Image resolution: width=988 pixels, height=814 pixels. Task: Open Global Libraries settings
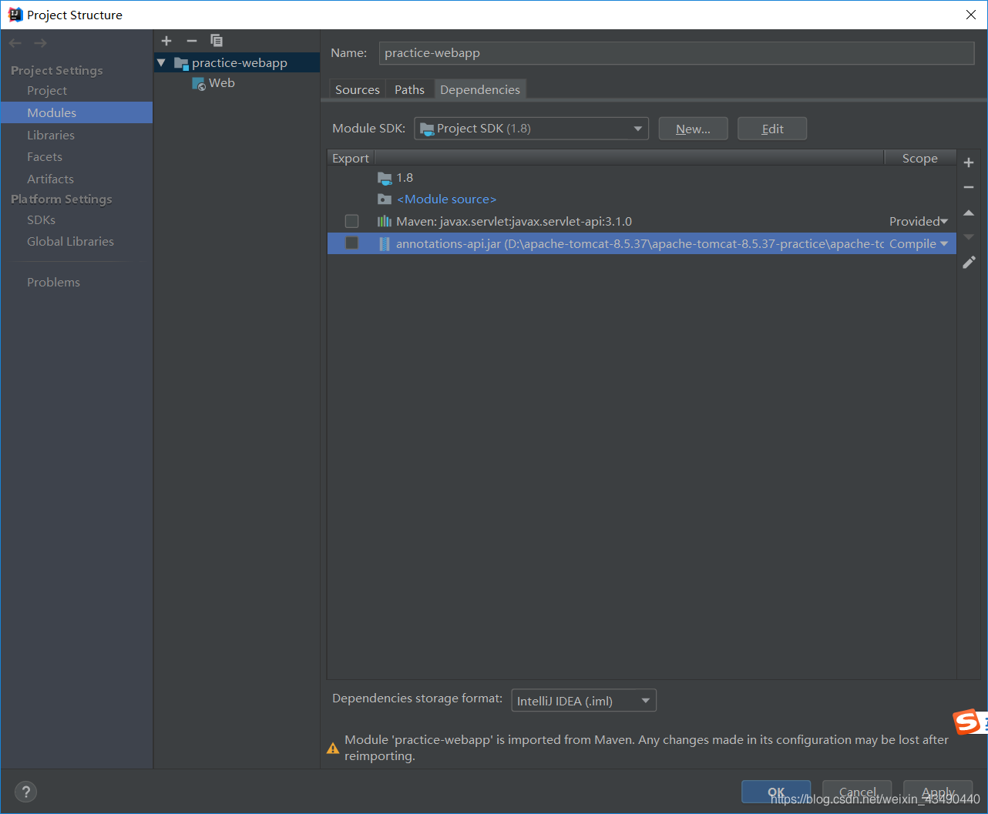pos(70,242)
